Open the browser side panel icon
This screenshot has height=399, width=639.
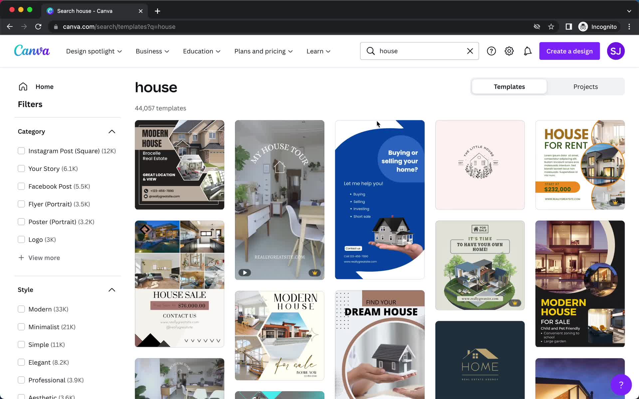tap(568, 27)
